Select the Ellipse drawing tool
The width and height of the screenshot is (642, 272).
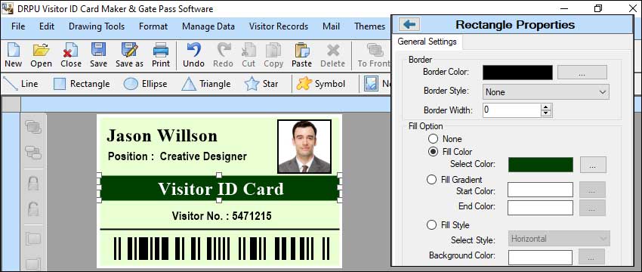145,84
